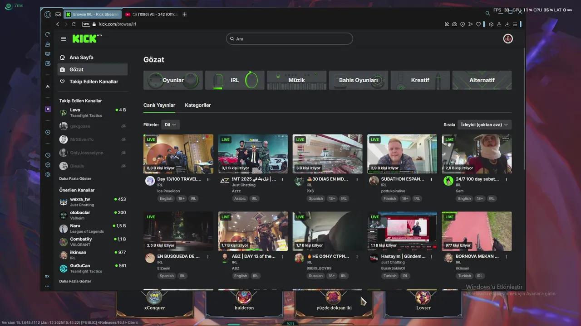This screenshot has height=326, width=581.
Task: Go back with the browser back arrow
Action: [x=58, y=24]
